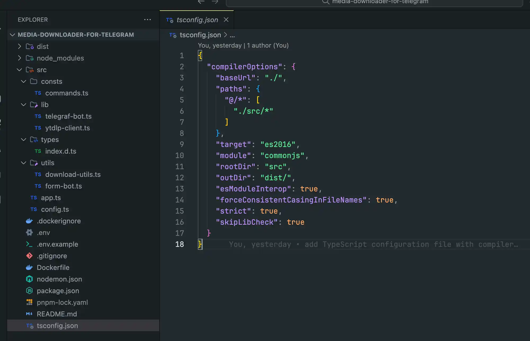Screen dimensions: 530x341
Task: Click the terminal icon beside .env.example
Action: tap(29, 244)
